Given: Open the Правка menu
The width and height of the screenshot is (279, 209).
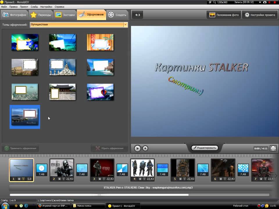Looking at the screenshot, I should tap(13, 7).
